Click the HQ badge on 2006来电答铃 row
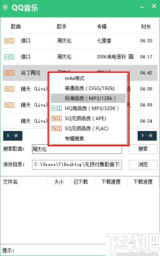Viewport: 160px width, 256px height. [x=10, y=57]
